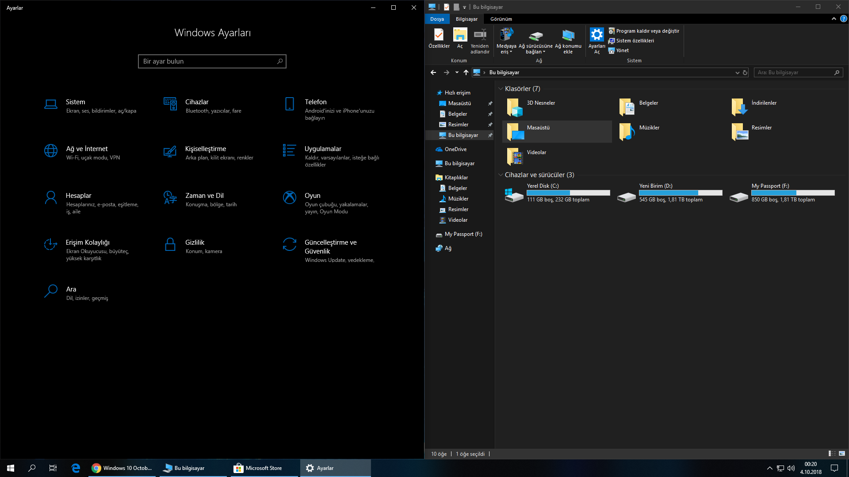Viewport: 849px width, 477px height.
Task: Show hidden system tray icons
Action: (x=769, y=468)
